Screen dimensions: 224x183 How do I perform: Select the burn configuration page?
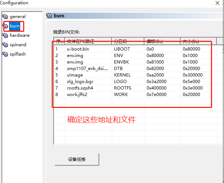point(14,26)
